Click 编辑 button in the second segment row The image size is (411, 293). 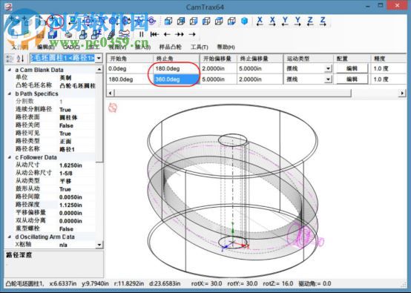coord(352,79)
